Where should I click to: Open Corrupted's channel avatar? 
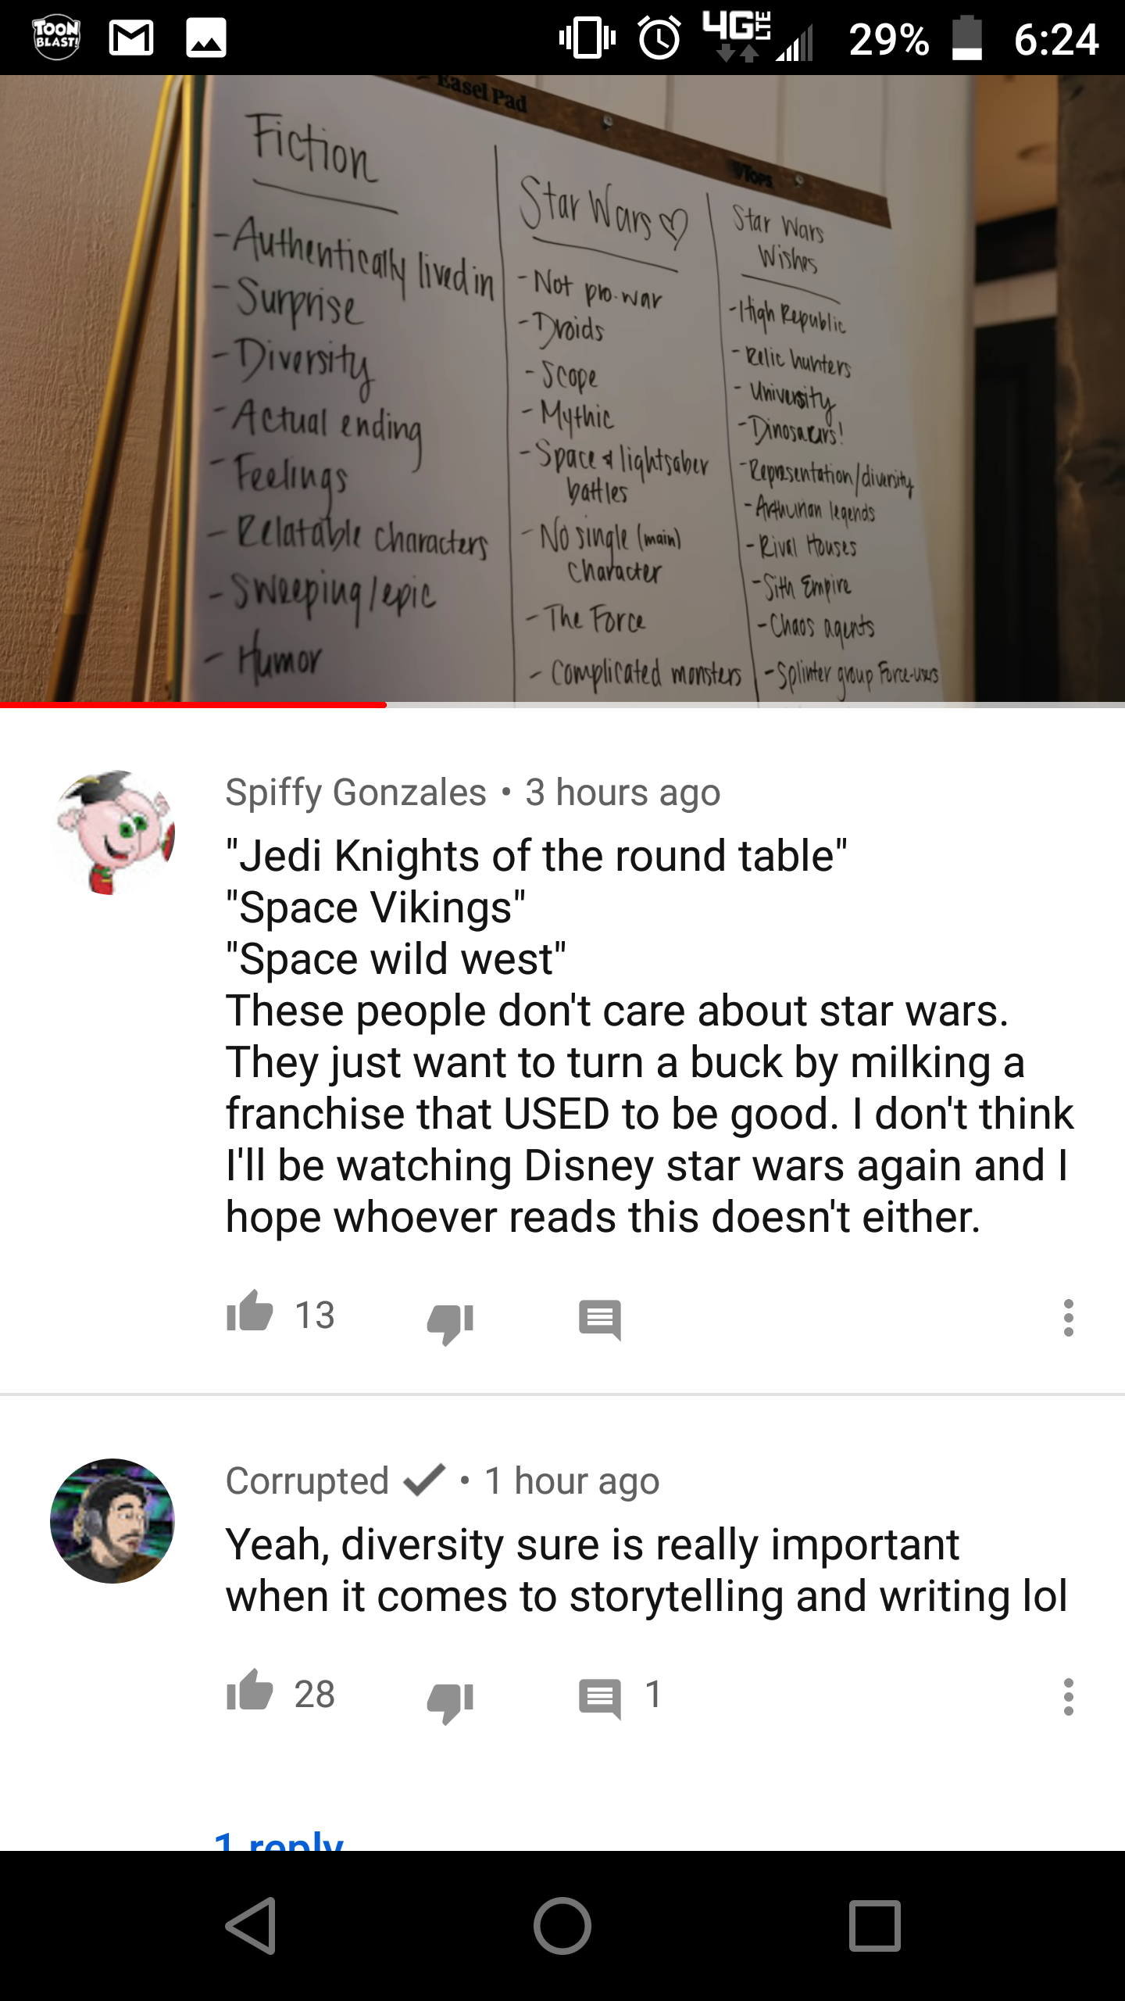pos(112,1521)
